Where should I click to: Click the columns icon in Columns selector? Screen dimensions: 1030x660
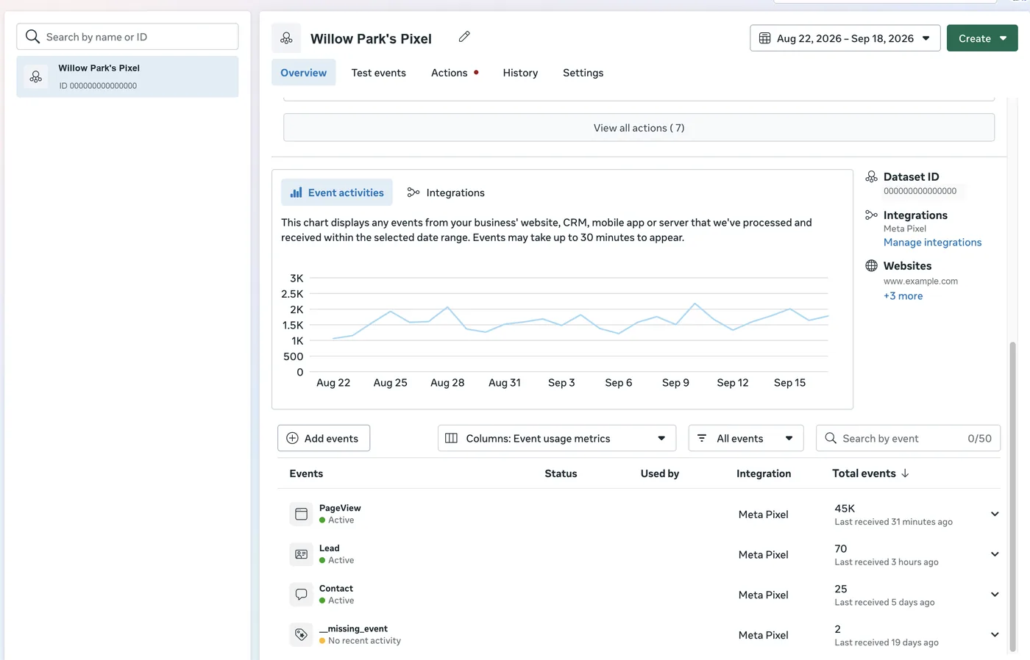click(452, 438)
